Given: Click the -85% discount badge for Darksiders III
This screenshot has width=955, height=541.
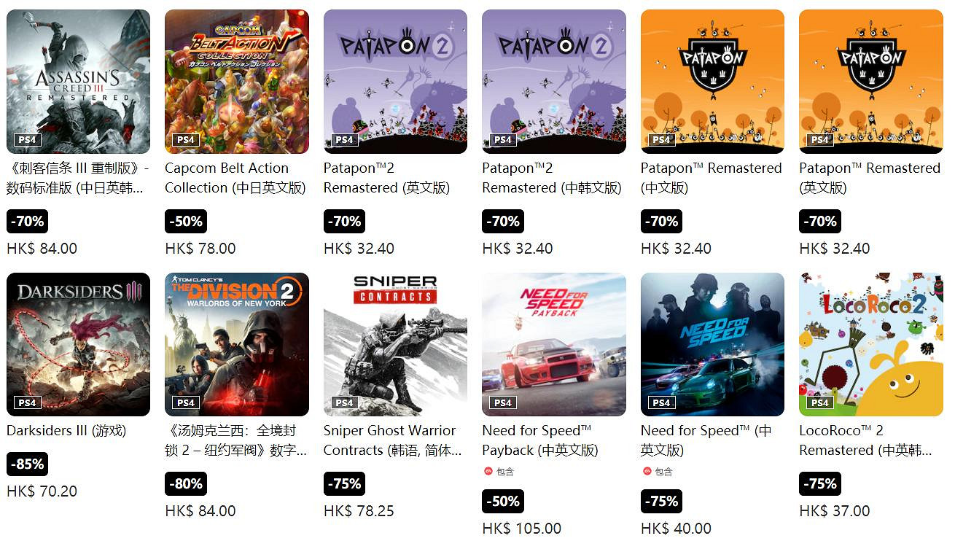Looking at the screenshot, I should tap(28, 464).
